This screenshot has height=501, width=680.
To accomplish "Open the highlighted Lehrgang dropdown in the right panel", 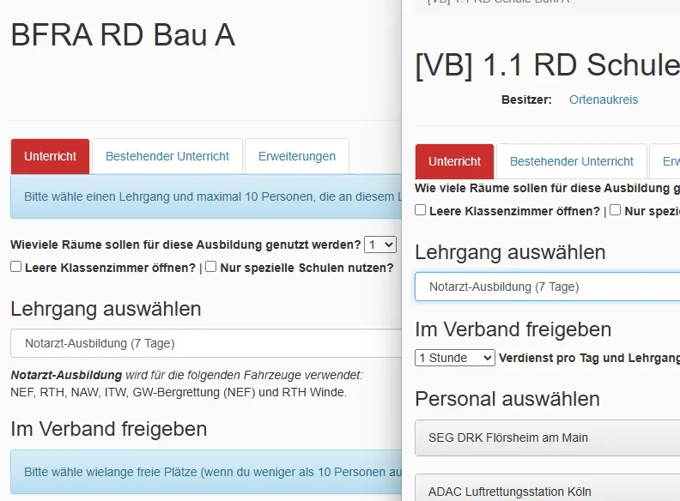I will click(547, 287).
